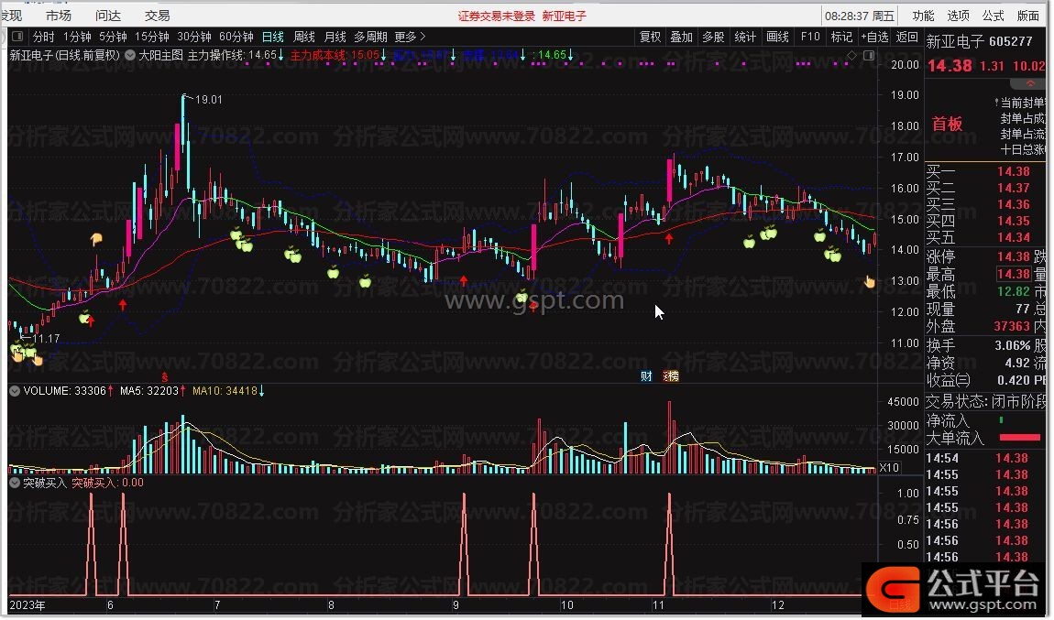This screenshot has width=1054, height=620.
Task: Click the 换手 value 3.06%
Action: (x=1013, y=345)
